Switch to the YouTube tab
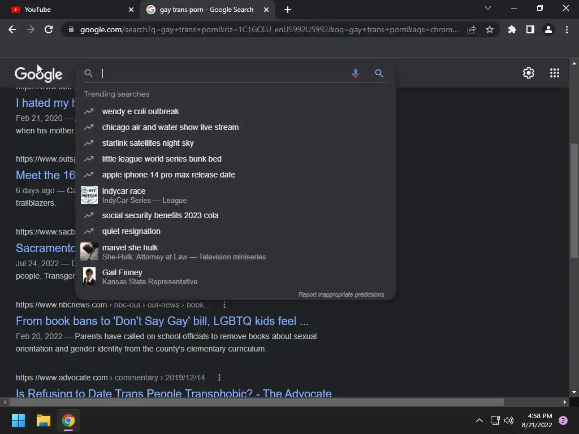Viewport: 579px width, 434px height. (70, 10)
